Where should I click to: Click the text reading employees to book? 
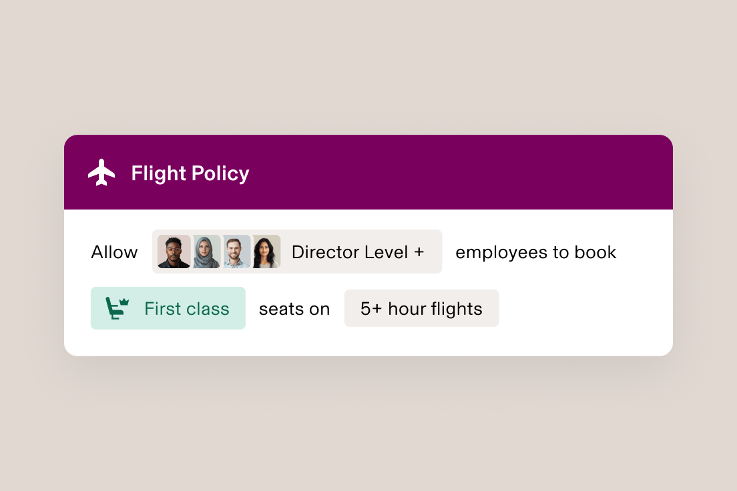(535, 252)
